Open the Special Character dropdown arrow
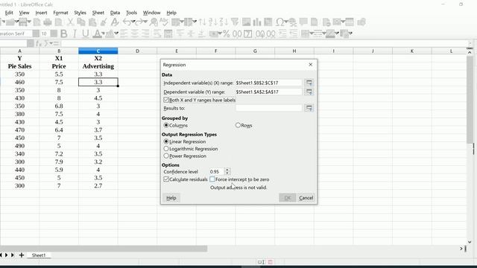 coord(285,22)
